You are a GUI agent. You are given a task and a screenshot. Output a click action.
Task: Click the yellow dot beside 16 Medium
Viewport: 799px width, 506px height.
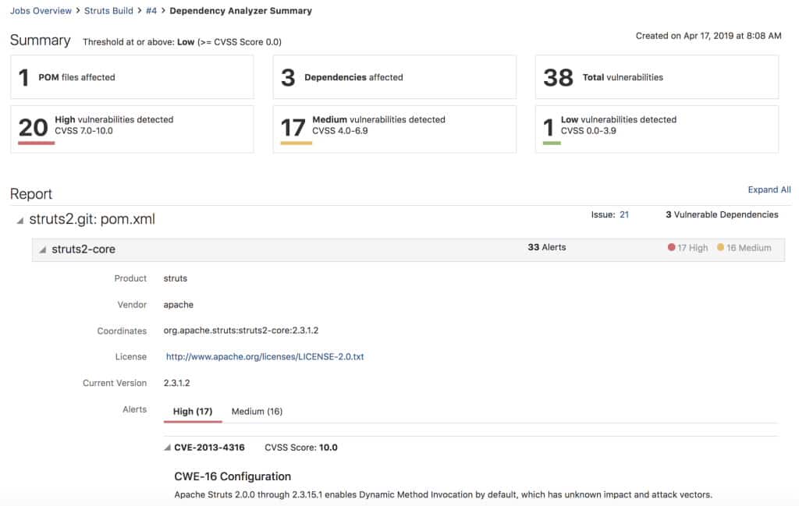(x=720, y=248)
